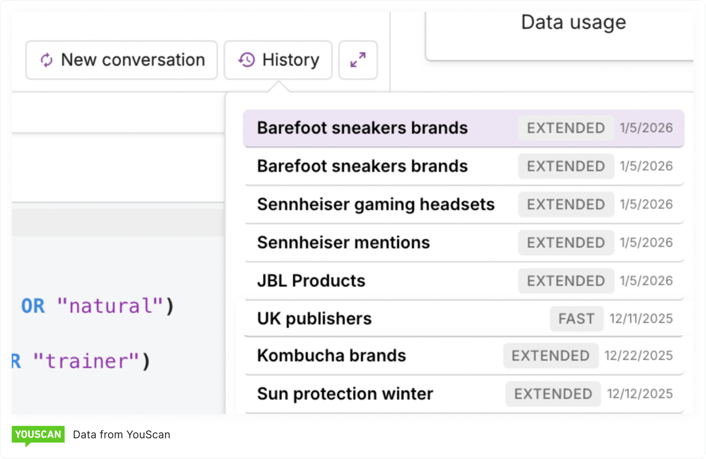Screen dimensions: 706x459
Task: Click the green YouScan logo
Action: click(x=38, y=434)
